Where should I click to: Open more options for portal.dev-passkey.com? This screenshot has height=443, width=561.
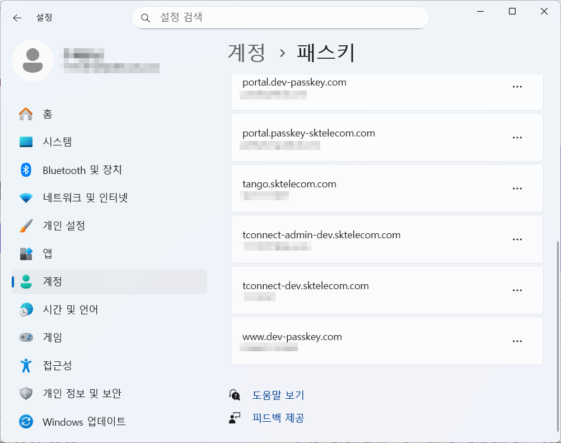tap(517, 87)
